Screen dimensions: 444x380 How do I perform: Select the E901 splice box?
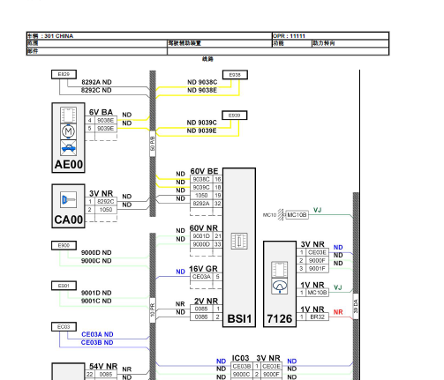(64, 286)
